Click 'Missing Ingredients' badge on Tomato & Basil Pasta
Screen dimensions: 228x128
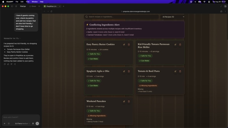(x=148, y=86)
